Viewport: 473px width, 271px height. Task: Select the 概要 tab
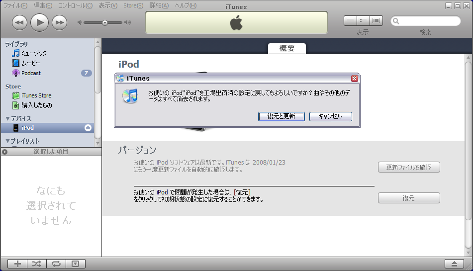click(287, 48)
